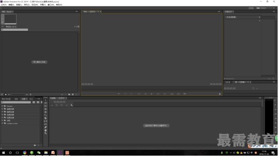
Task: Expand the 视频过渡 folder
Action: coord(2,118)
